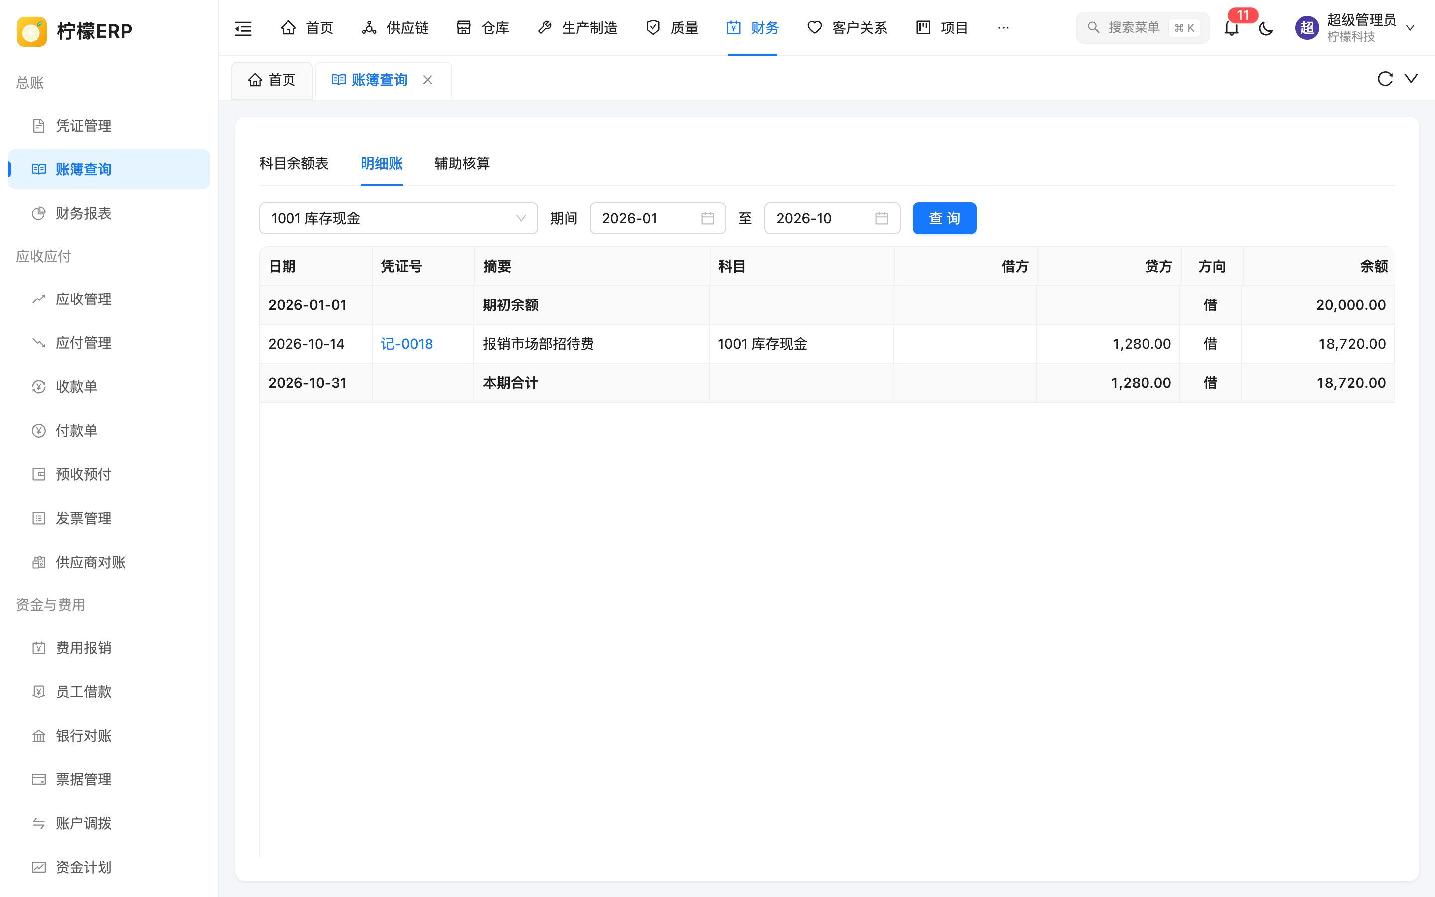Open 客户关系 top menu
This screenshot has width=1435, height=897.
[x=847, y=28]
